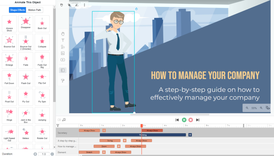Open the characters and props panel
274x156 pixels.
(63, 47)
